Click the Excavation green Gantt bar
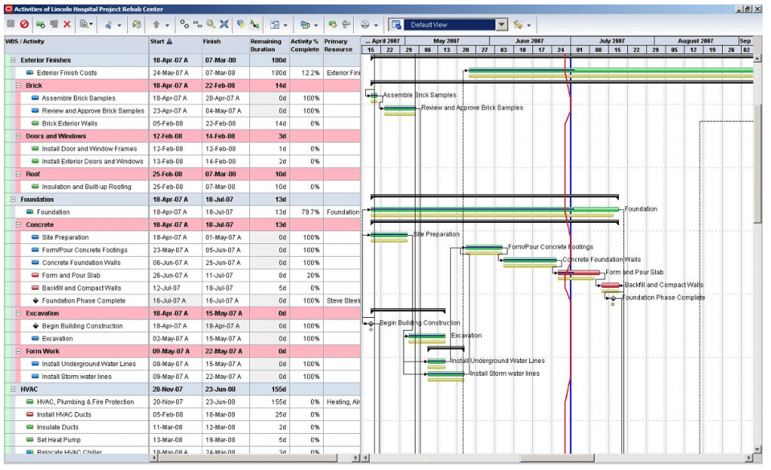 (427, 336)
